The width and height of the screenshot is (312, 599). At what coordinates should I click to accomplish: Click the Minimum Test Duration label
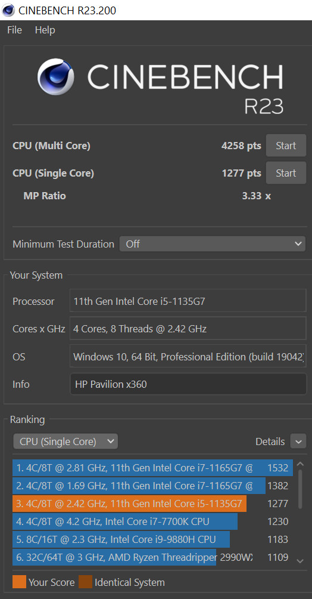click(x=63, y=244)
